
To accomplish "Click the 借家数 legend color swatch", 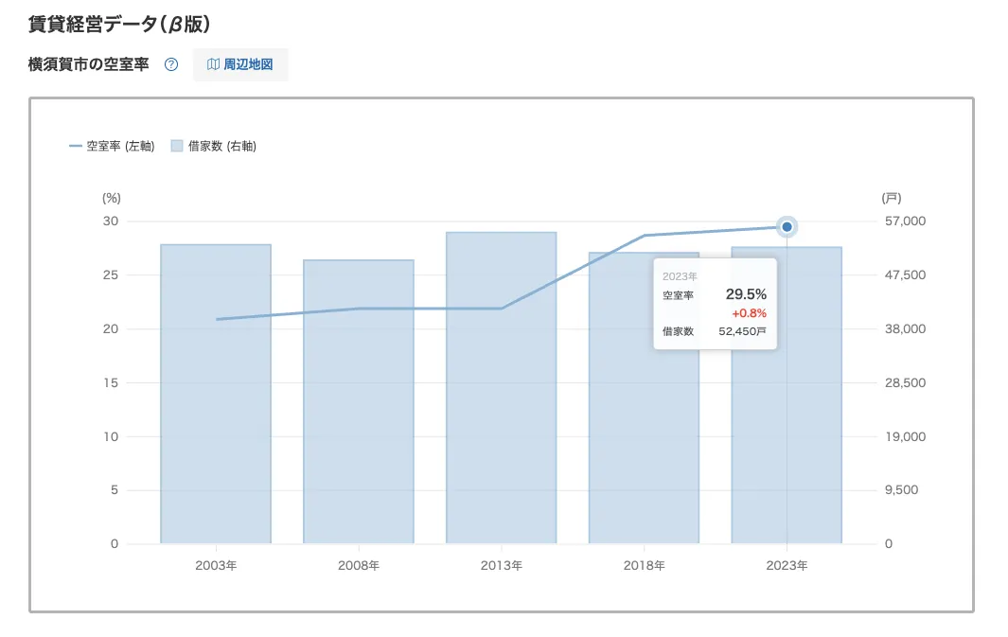I will 177,146.
